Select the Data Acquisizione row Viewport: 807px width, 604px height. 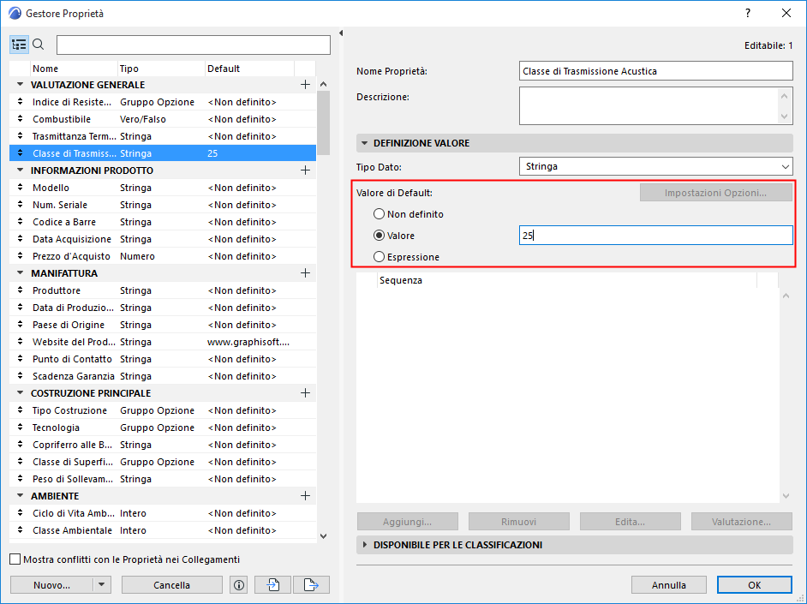163,239
